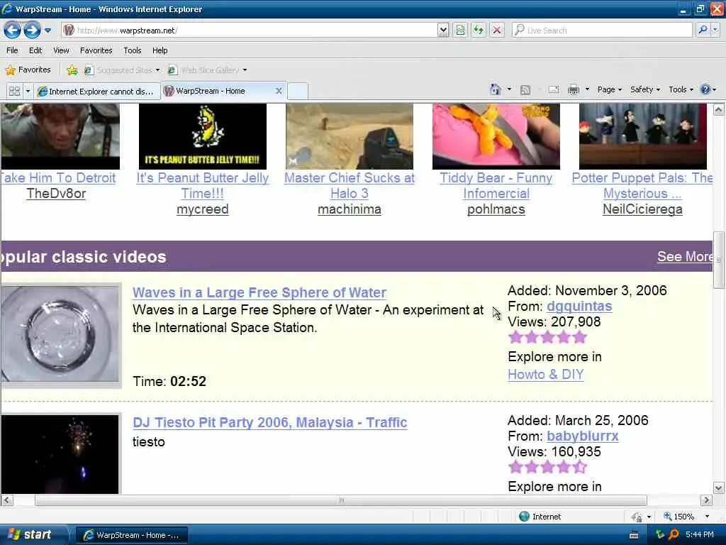Open the Howto & DIY category

click(x=545, y=375)
